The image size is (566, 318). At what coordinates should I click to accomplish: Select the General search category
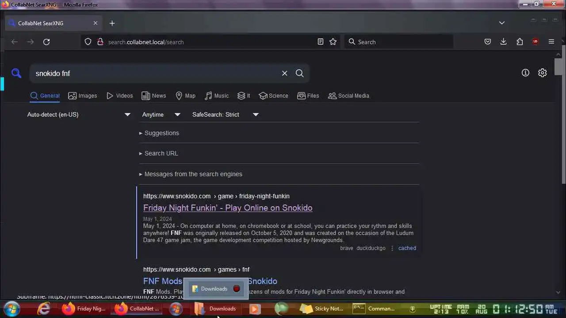[x=45, y=96]
